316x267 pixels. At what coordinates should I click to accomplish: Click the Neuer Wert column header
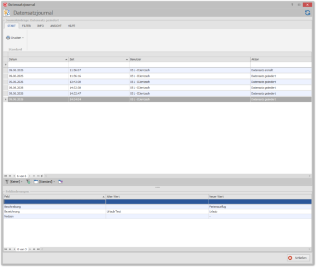tap(260, 196)
